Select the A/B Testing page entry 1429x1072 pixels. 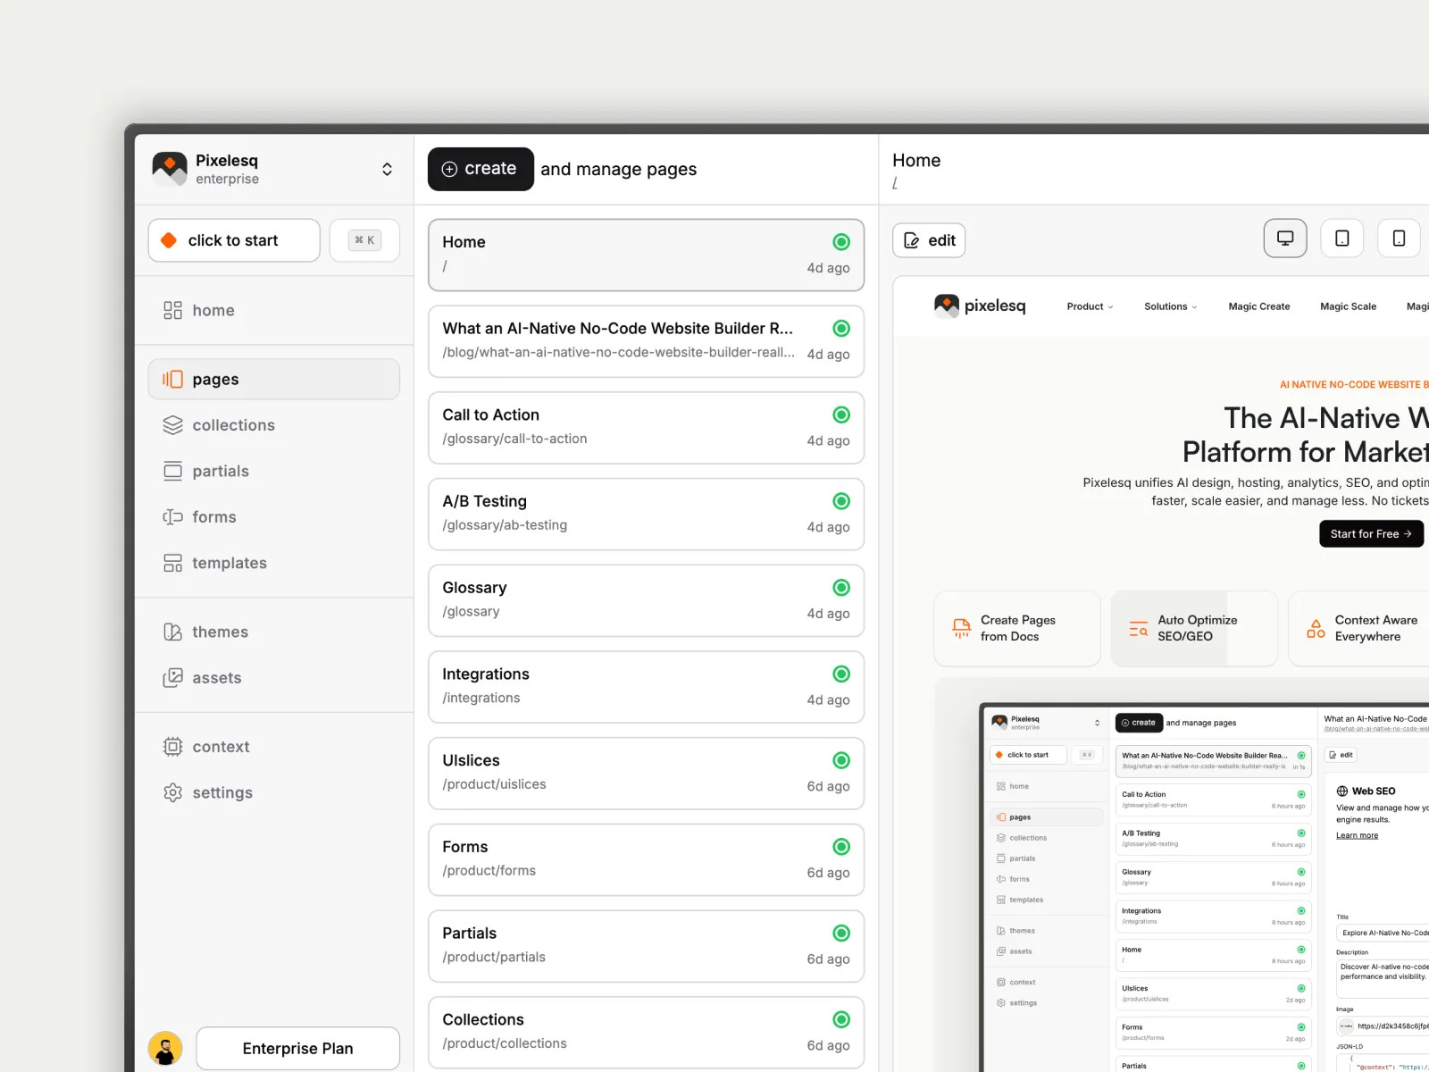tap(646, 514)
